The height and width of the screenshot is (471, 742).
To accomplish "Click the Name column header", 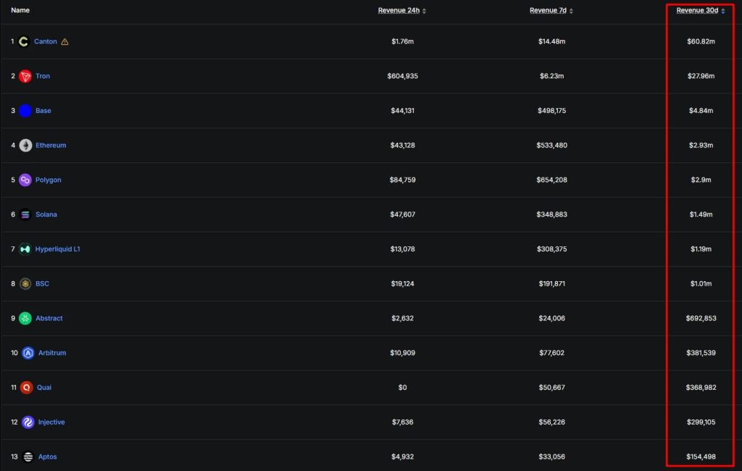I will tap(20, 10).
